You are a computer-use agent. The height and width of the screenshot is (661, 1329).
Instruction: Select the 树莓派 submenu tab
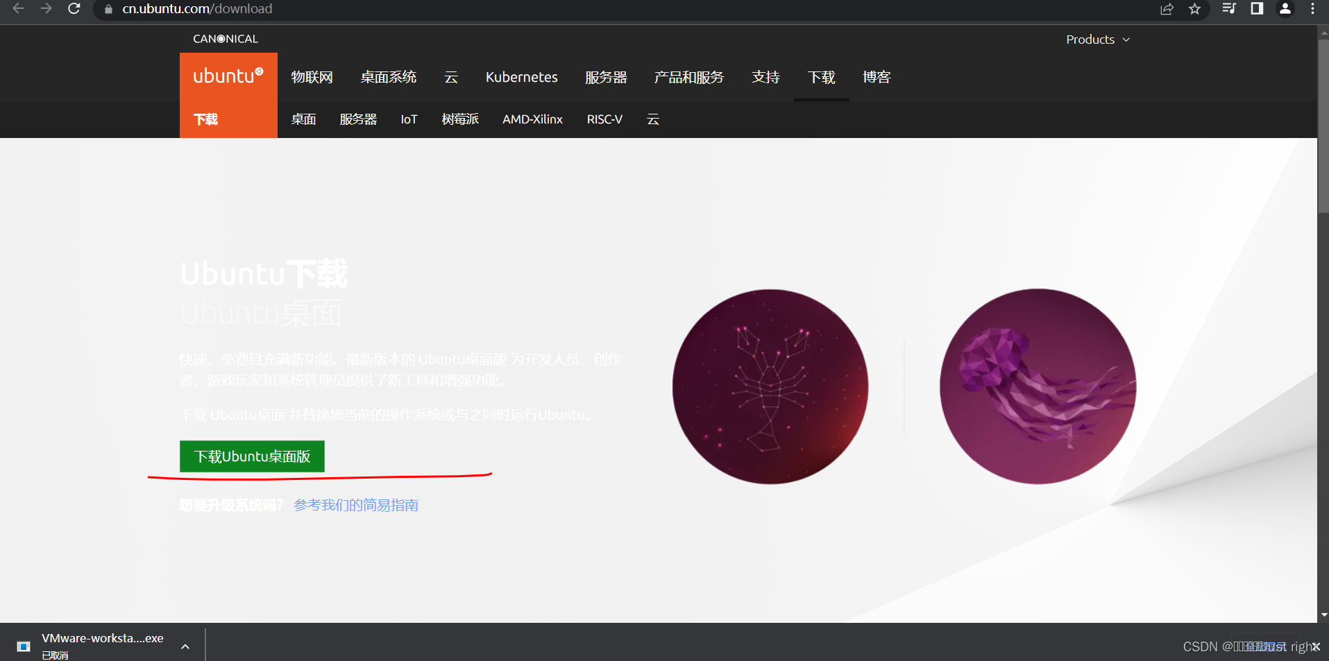[x=459, y=119]
